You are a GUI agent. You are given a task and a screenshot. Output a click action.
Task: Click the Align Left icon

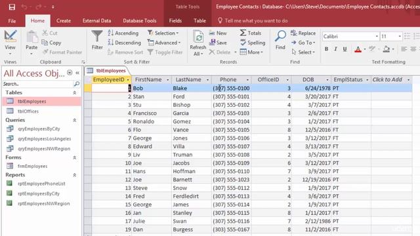(404, 49)
